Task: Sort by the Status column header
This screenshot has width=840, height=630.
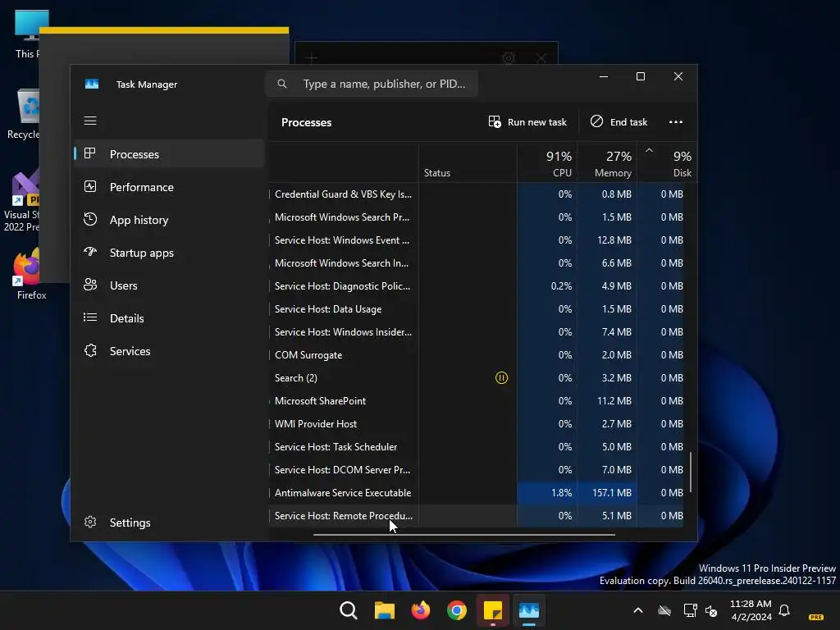Action: pyautogui.click(x=468, y=163)
